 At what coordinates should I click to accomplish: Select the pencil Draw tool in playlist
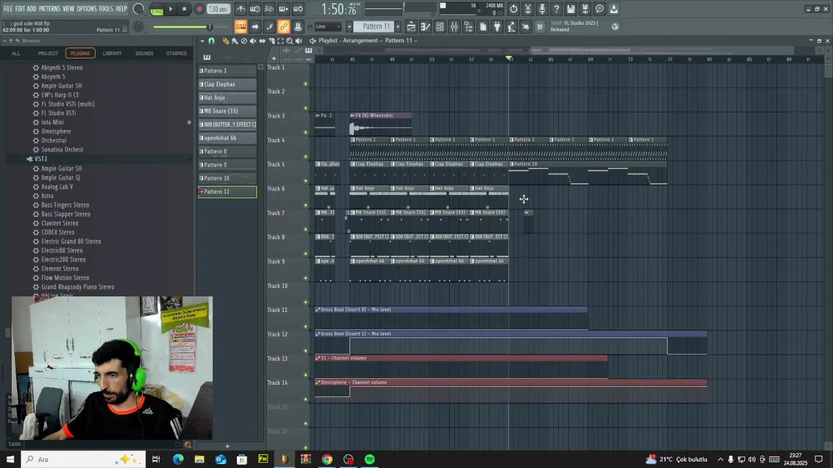226,41
